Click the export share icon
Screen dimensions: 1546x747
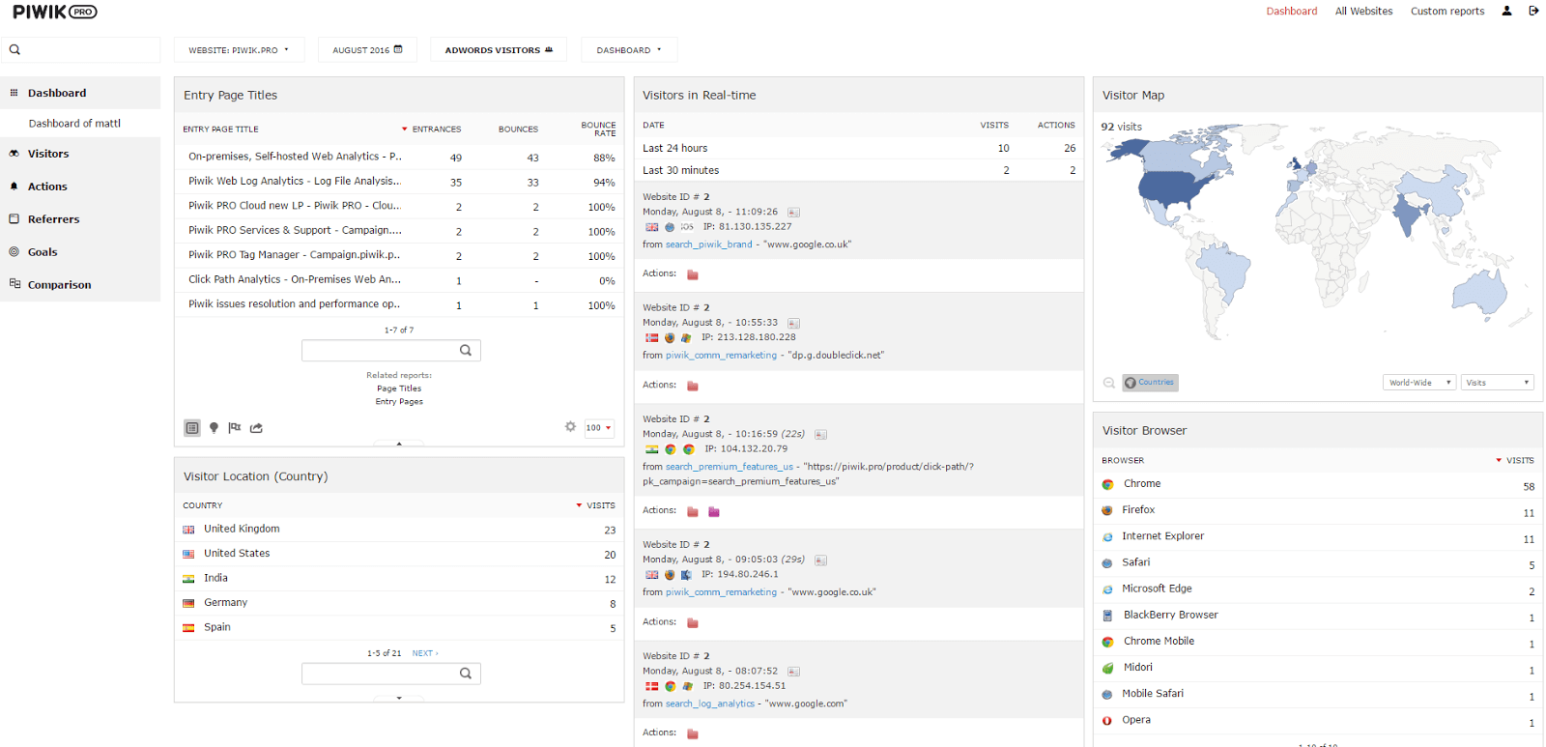coord(256,428)
